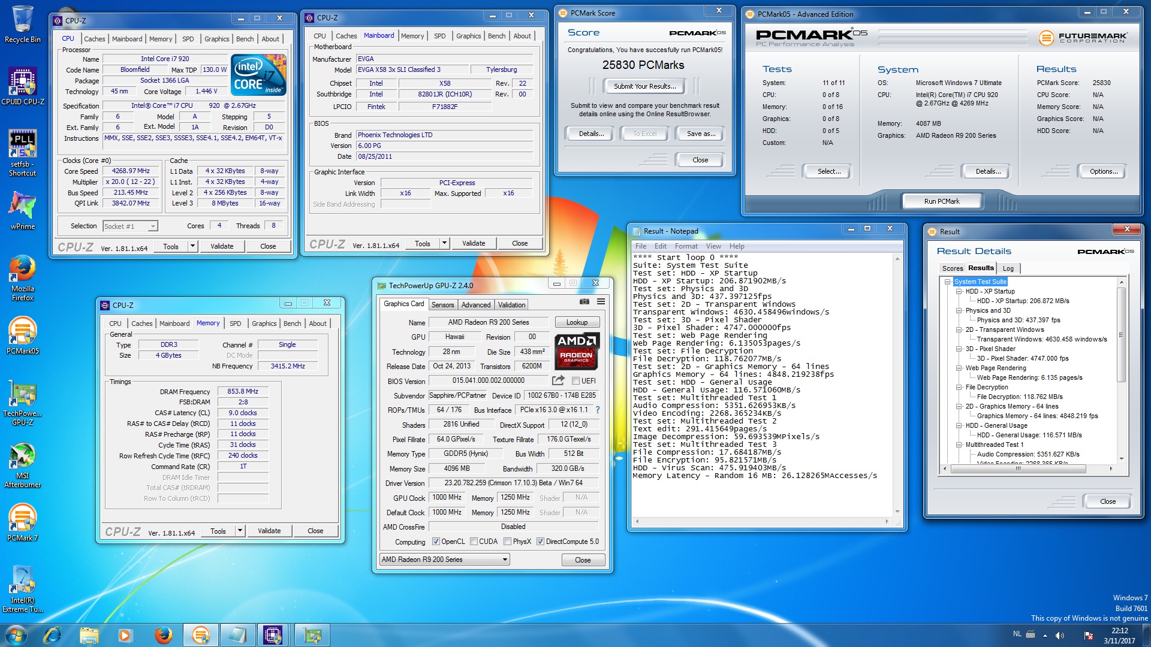Open the AMD Radeon R9 200 Series dropdown

click(444, 560)
